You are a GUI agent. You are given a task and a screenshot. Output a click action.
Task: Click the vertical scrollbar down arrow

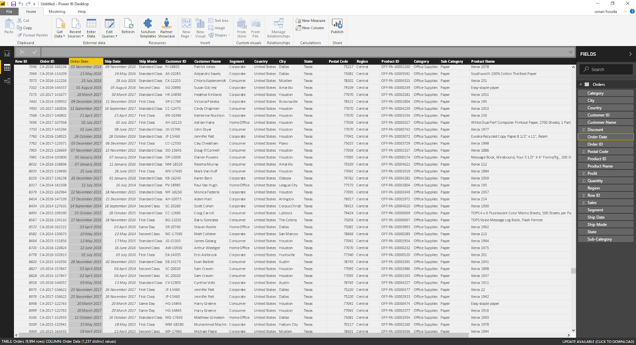coord(573,330)
